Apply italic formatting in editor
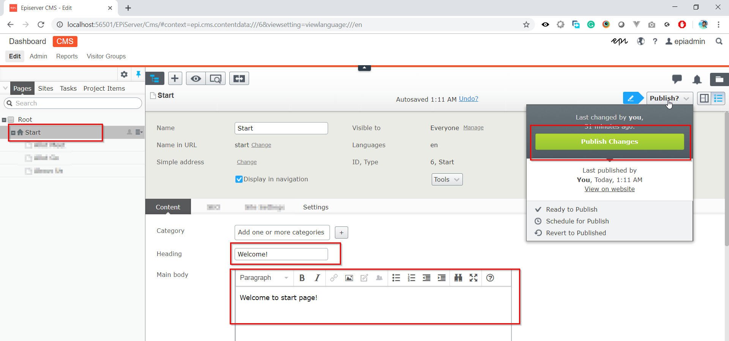729x341 pixels. click(317, 278)
